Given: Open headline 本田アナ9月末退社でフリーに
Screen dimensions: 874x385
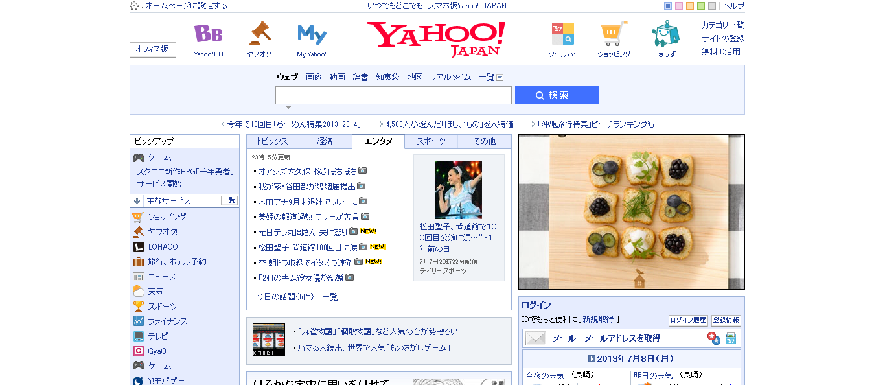Looking at the screenshot, I should (x=307, y=202).
